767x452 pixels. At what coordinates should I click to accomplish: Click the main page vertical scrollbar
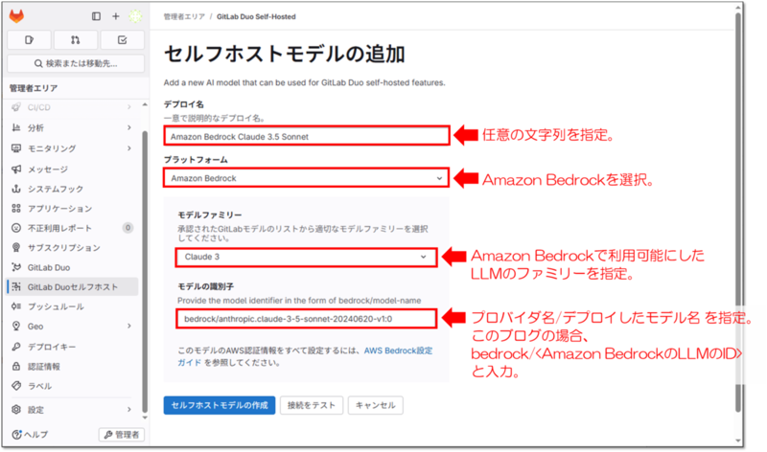coord(738,210)
